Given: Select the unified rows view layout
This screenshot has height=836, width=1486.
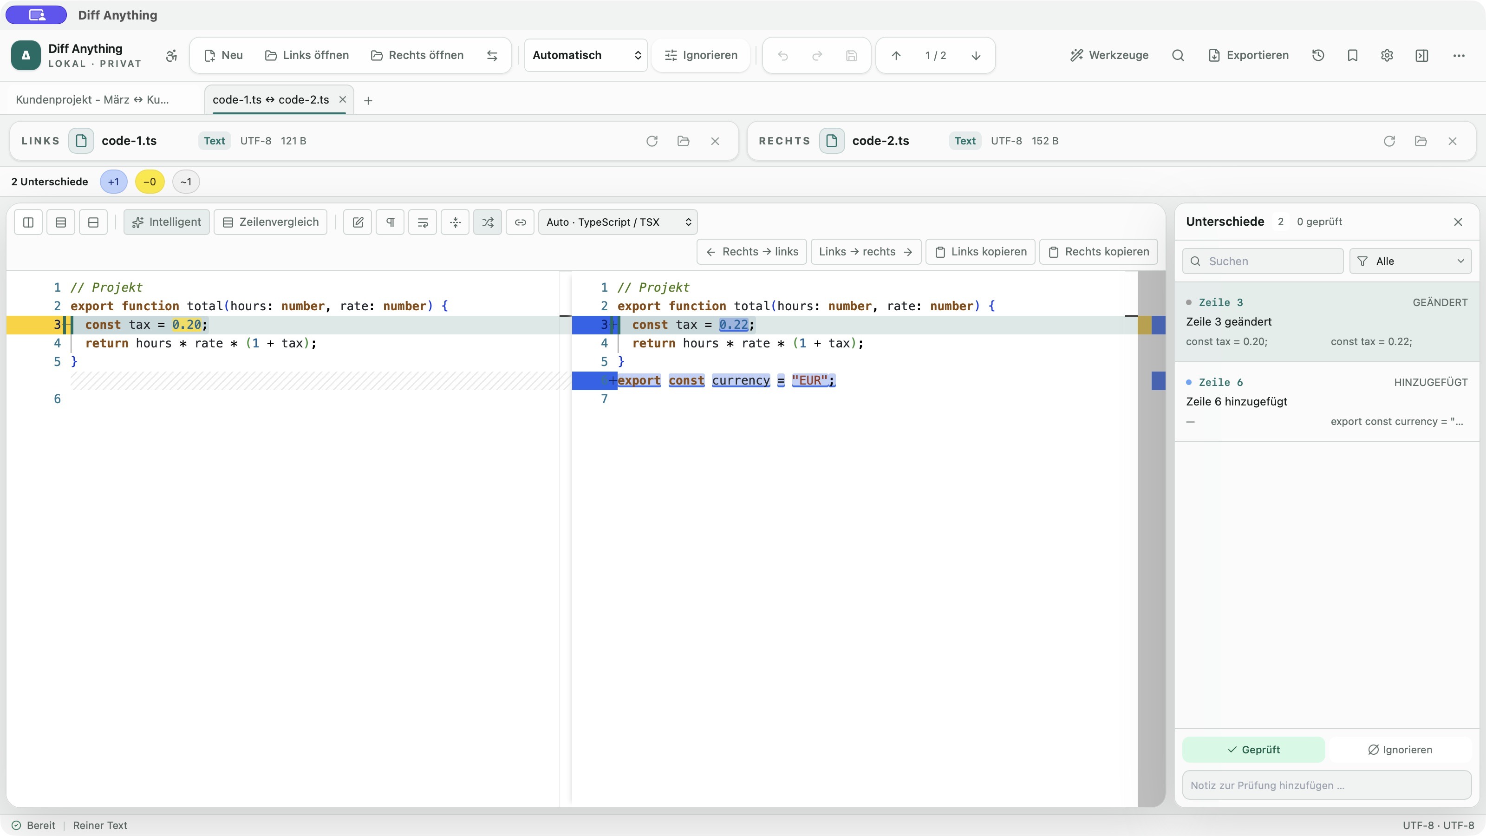Looking at the screenshot, I should click(60, 222).
